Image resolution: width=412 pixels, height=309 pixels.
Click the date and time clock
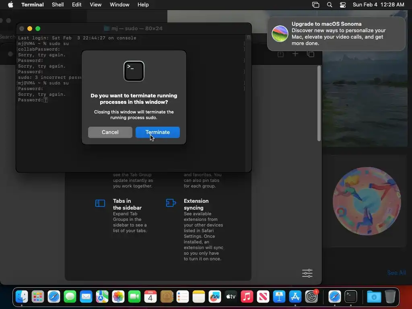tap(378, 5)
